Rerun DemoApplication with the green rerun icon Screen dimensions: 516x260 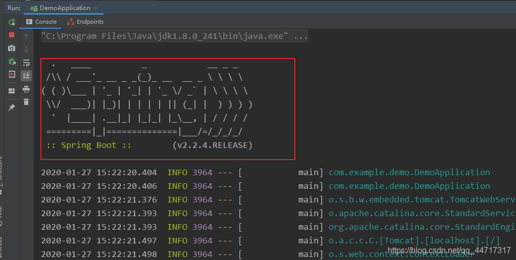12,22
